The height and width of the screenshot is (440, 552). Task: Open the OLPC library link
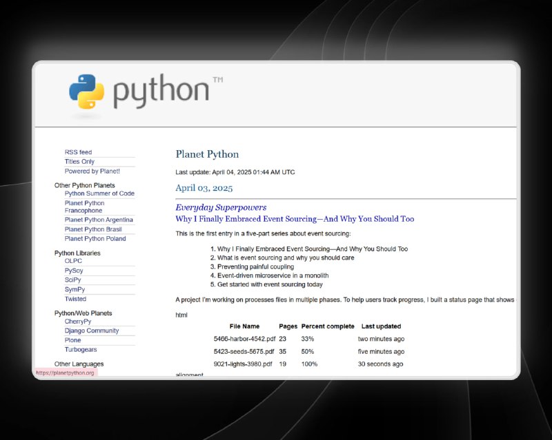click(73, 261)
